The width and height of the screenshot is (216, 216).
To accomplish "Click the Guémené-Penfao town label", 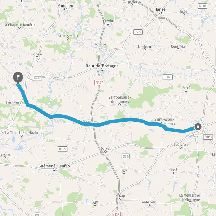I will click(x=54, y=166).
